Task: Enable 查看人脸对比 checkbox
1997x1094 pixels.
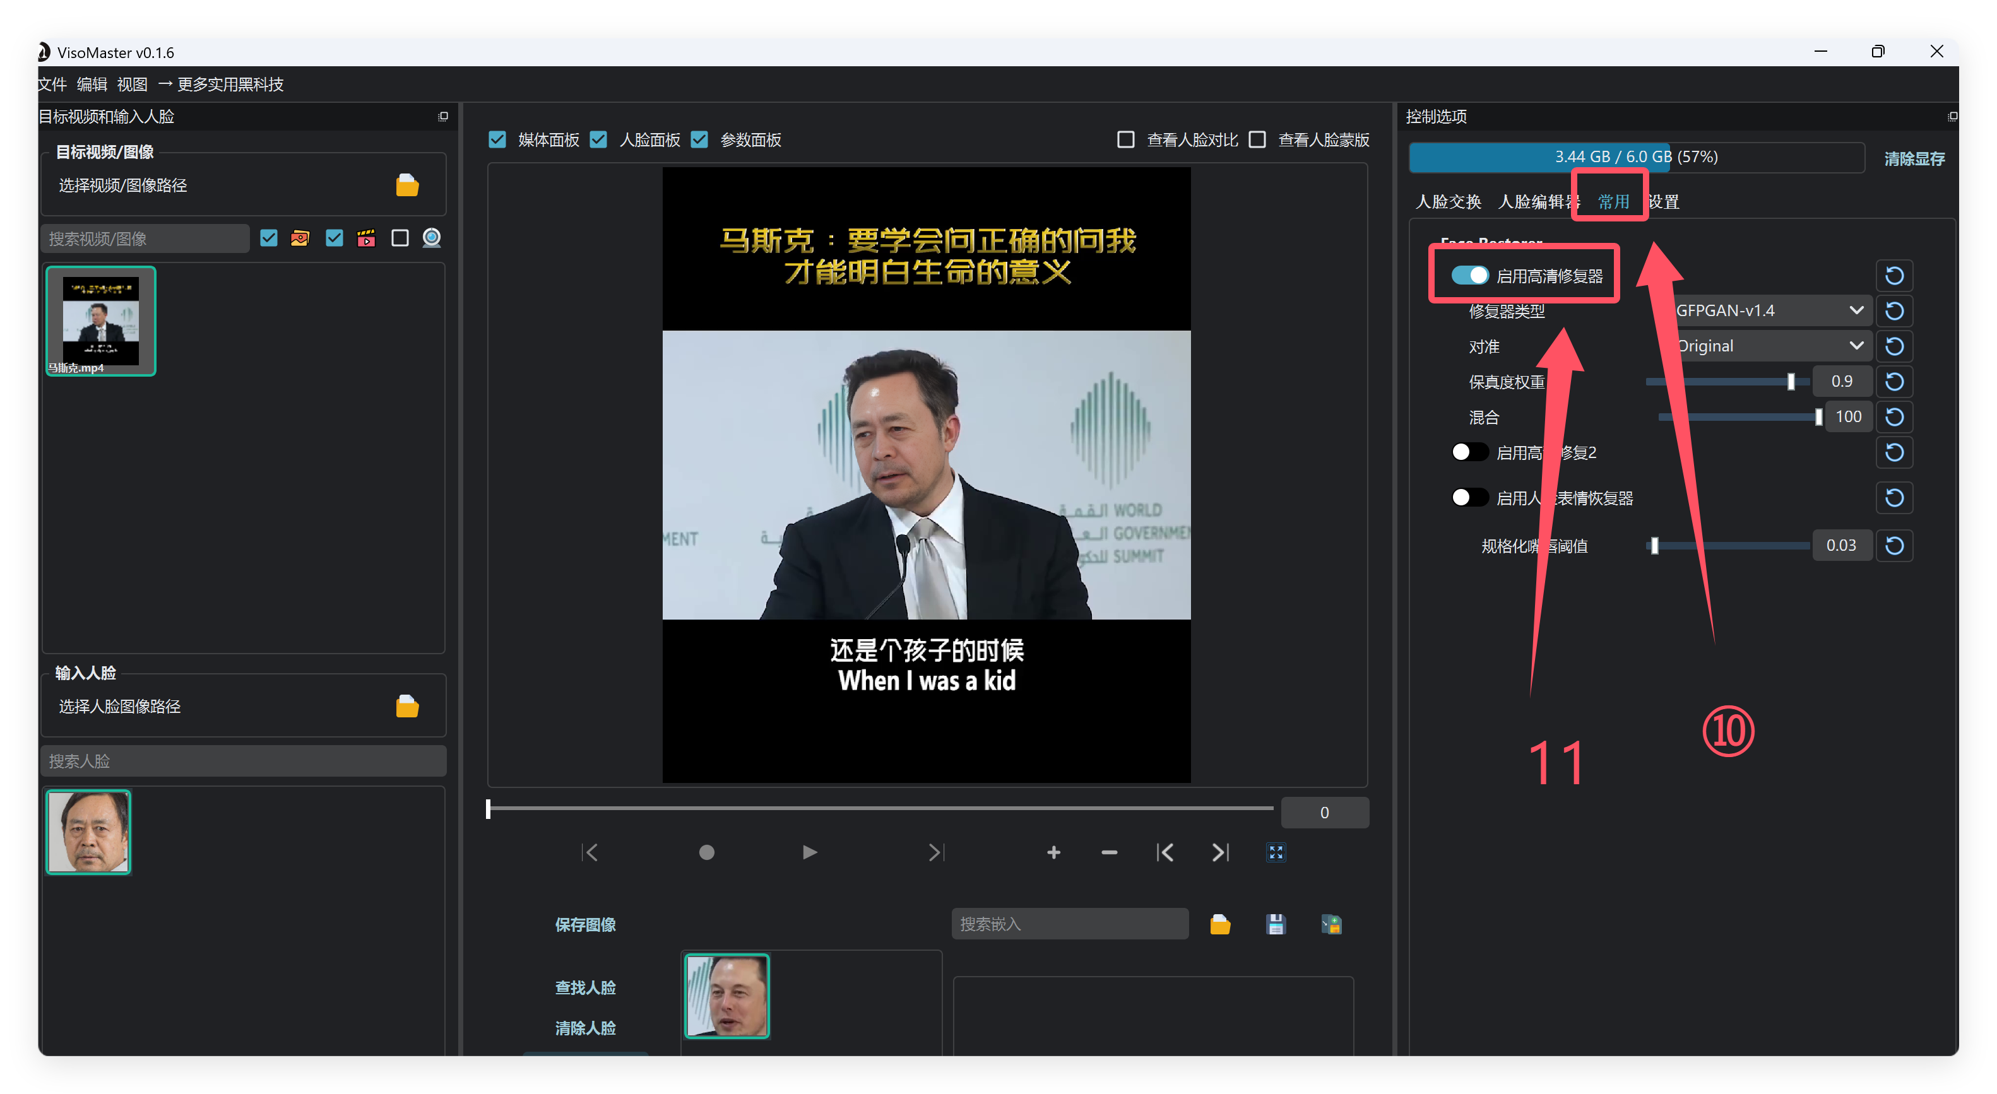Action: (1125, 139)
